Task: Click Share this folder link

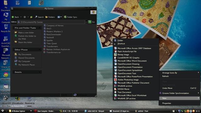Action: point(25,42)
